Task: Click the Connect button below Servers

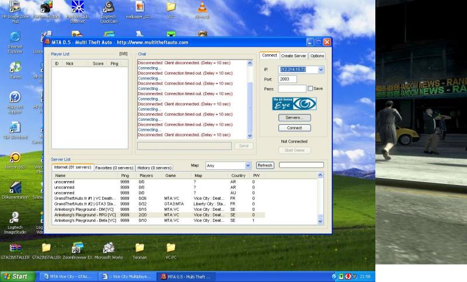Action: pyautogui.click(x=295, y=128)
